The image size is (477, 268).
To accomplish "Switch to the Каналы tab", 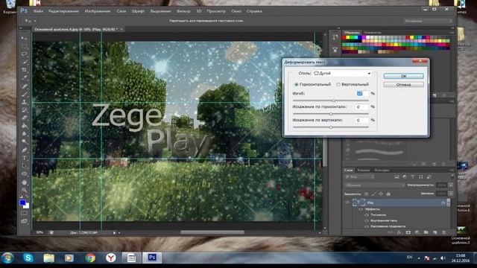I will point(363,170).
